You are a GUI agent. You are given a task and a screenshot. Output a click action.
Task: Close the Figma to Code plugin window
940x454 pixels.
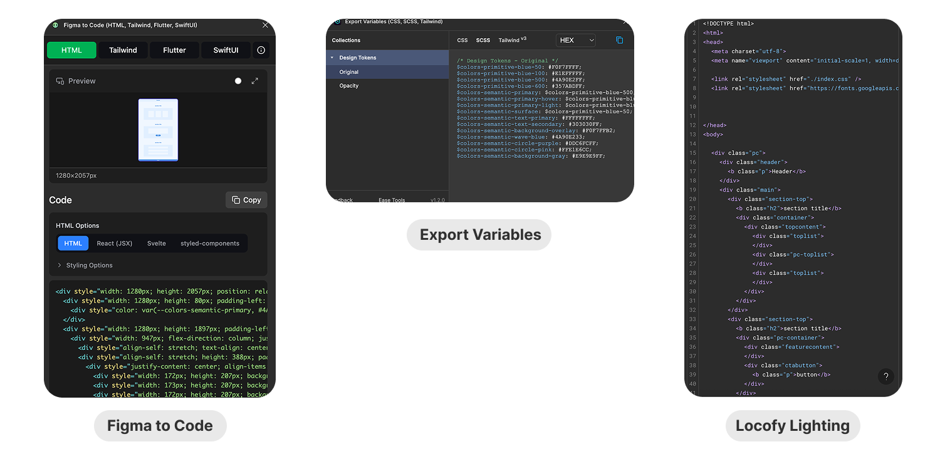click(265, 25)
